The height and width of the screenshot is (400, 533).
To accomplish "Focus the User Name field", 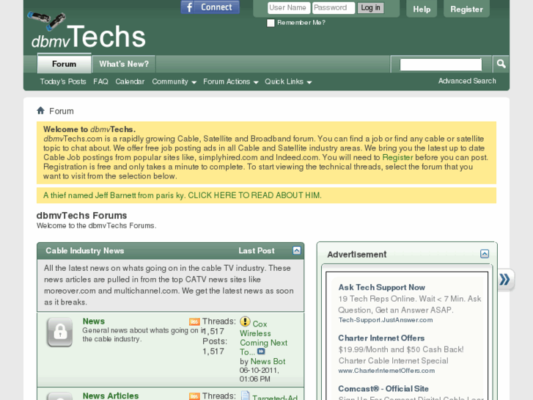I will (289, 8).
